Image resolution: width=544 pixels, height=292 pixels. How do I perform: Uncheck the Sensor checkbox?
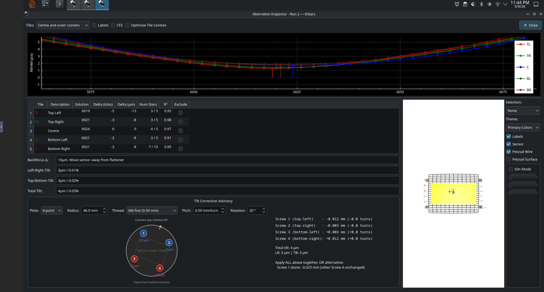[x=509, y=144]
